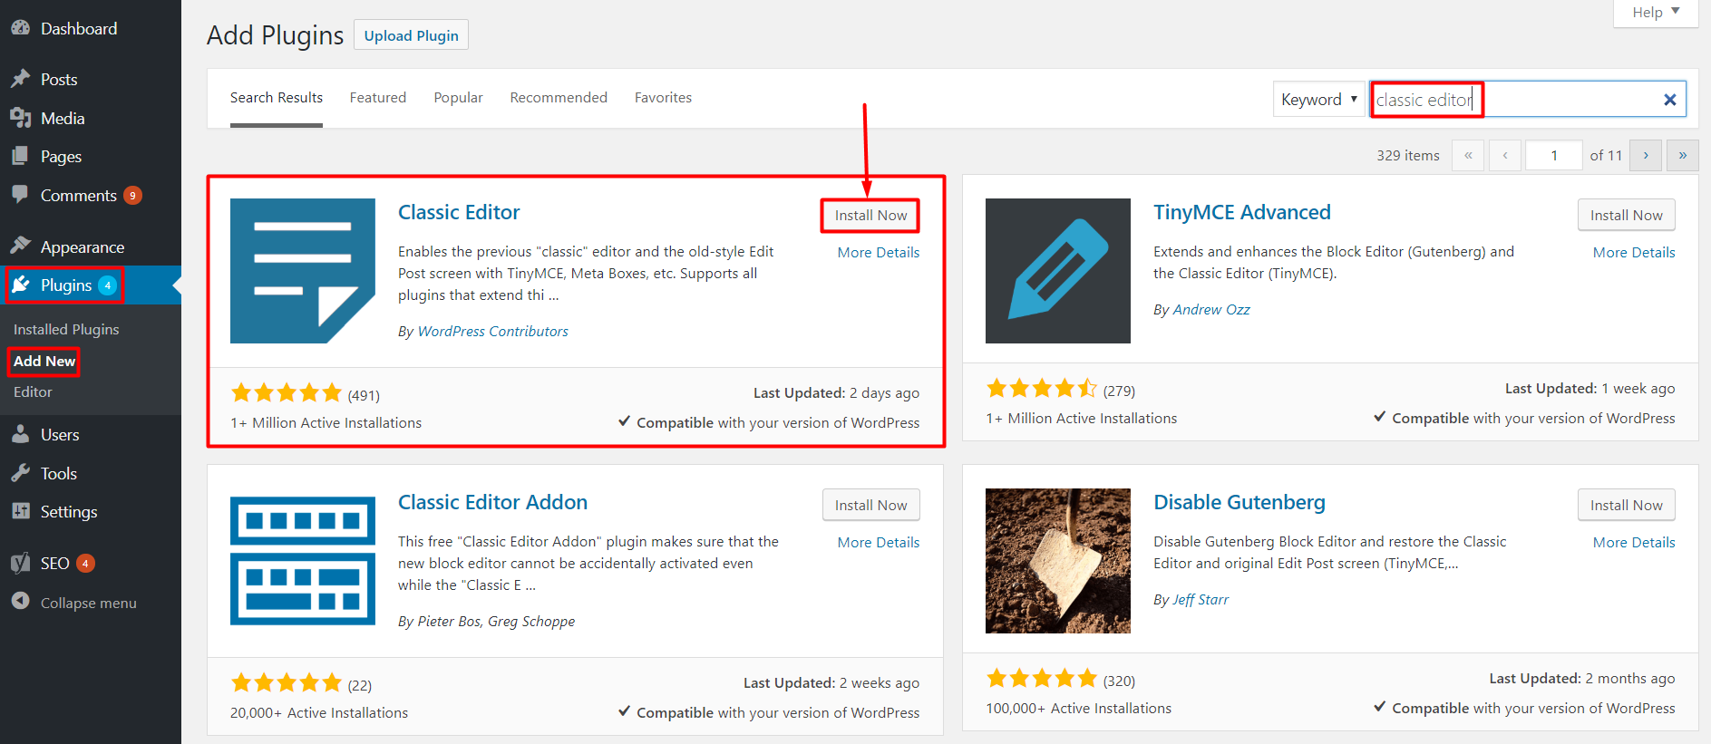Clear the search field with X icon

(1669, 100)
